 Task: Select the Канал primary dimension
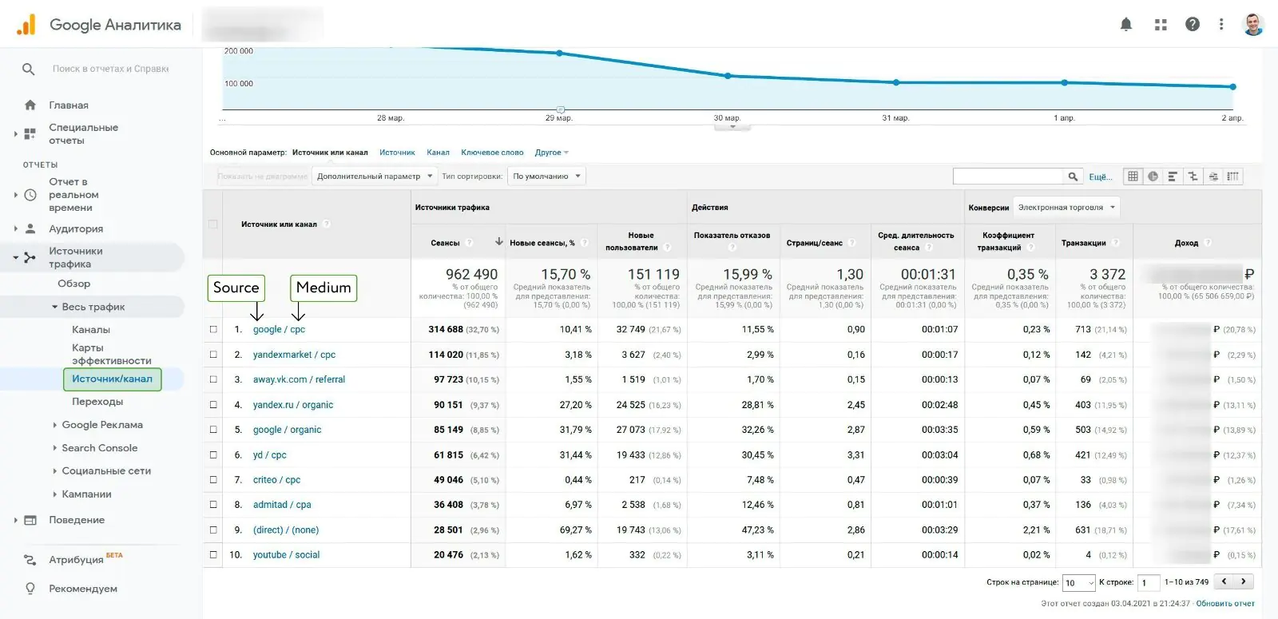pos(438,153)
